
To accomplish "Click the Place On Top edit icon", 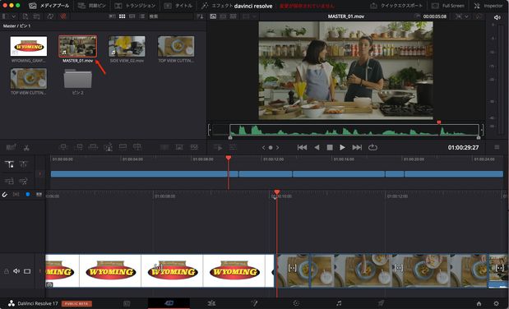I will coord(123,147).
